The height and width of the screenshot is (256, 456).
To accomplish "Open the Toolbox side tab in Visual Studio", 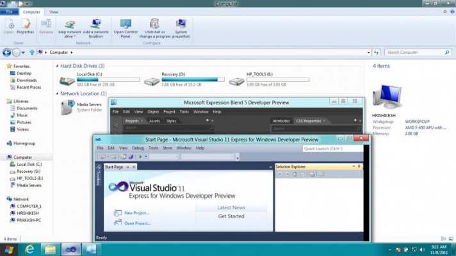I will tap(98, 175).
